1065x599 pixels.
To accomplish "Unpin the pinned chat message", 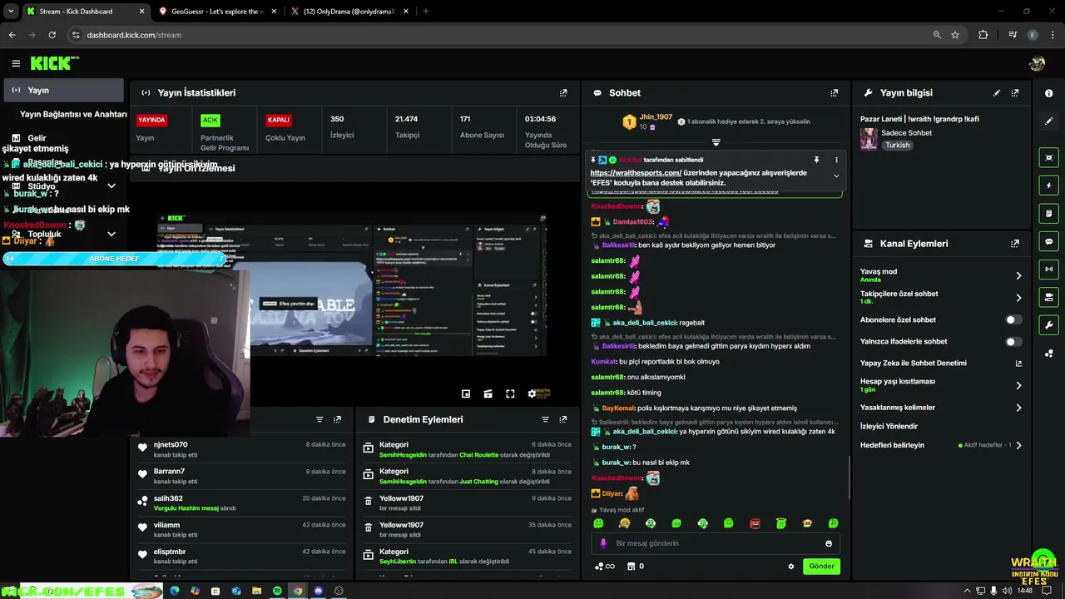I will click(x=816, y=160).
